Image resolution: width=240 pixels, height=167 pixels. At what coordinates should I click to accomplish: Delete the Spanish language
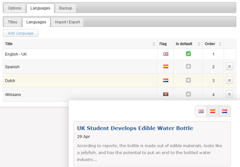coord(229,66)
